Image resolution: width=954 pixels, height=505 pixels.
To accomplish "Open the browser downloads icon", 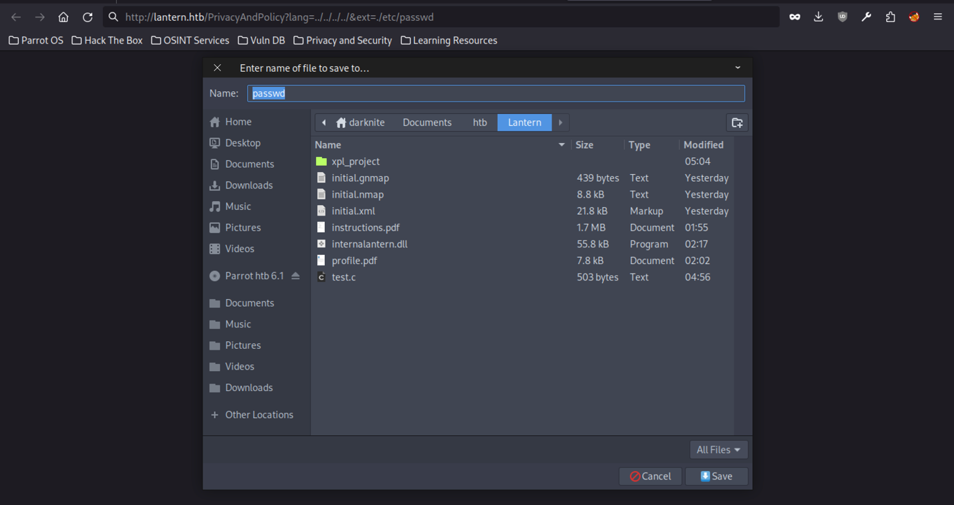I will [819, 17].
